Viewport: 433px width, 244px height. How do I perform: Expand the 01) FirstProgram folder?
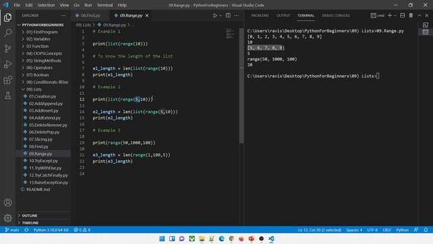[x=42, y=32]
